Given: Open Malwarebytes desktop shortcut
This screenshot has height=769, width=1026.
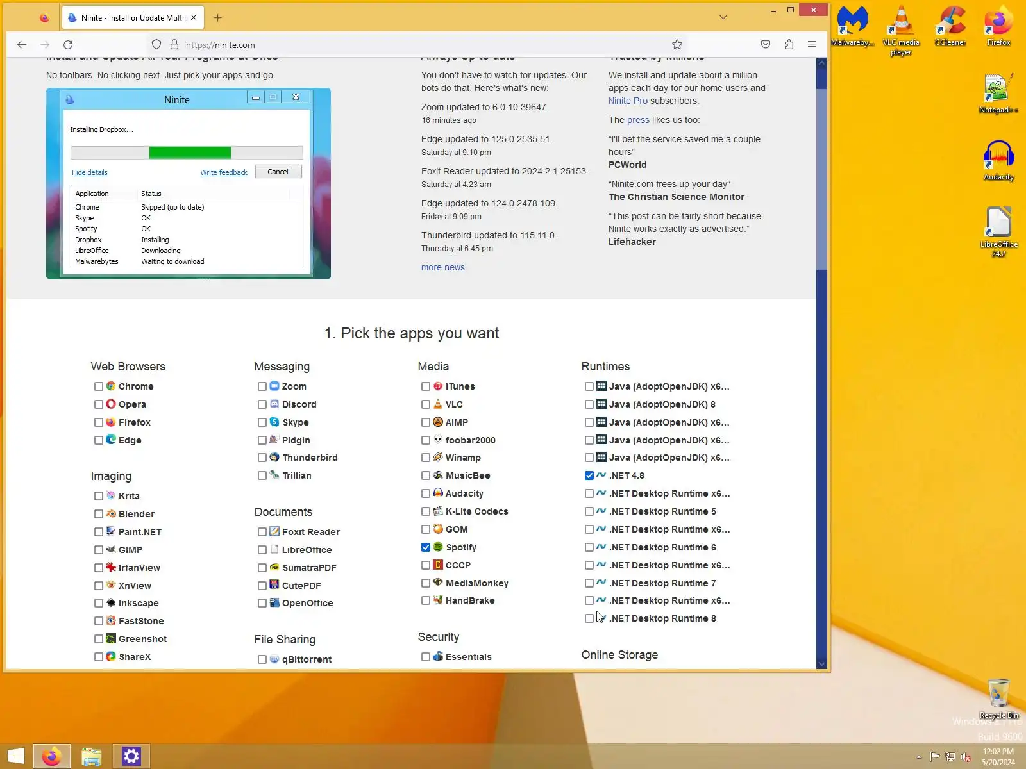Looking at the screenshot, I should (853, 26).
